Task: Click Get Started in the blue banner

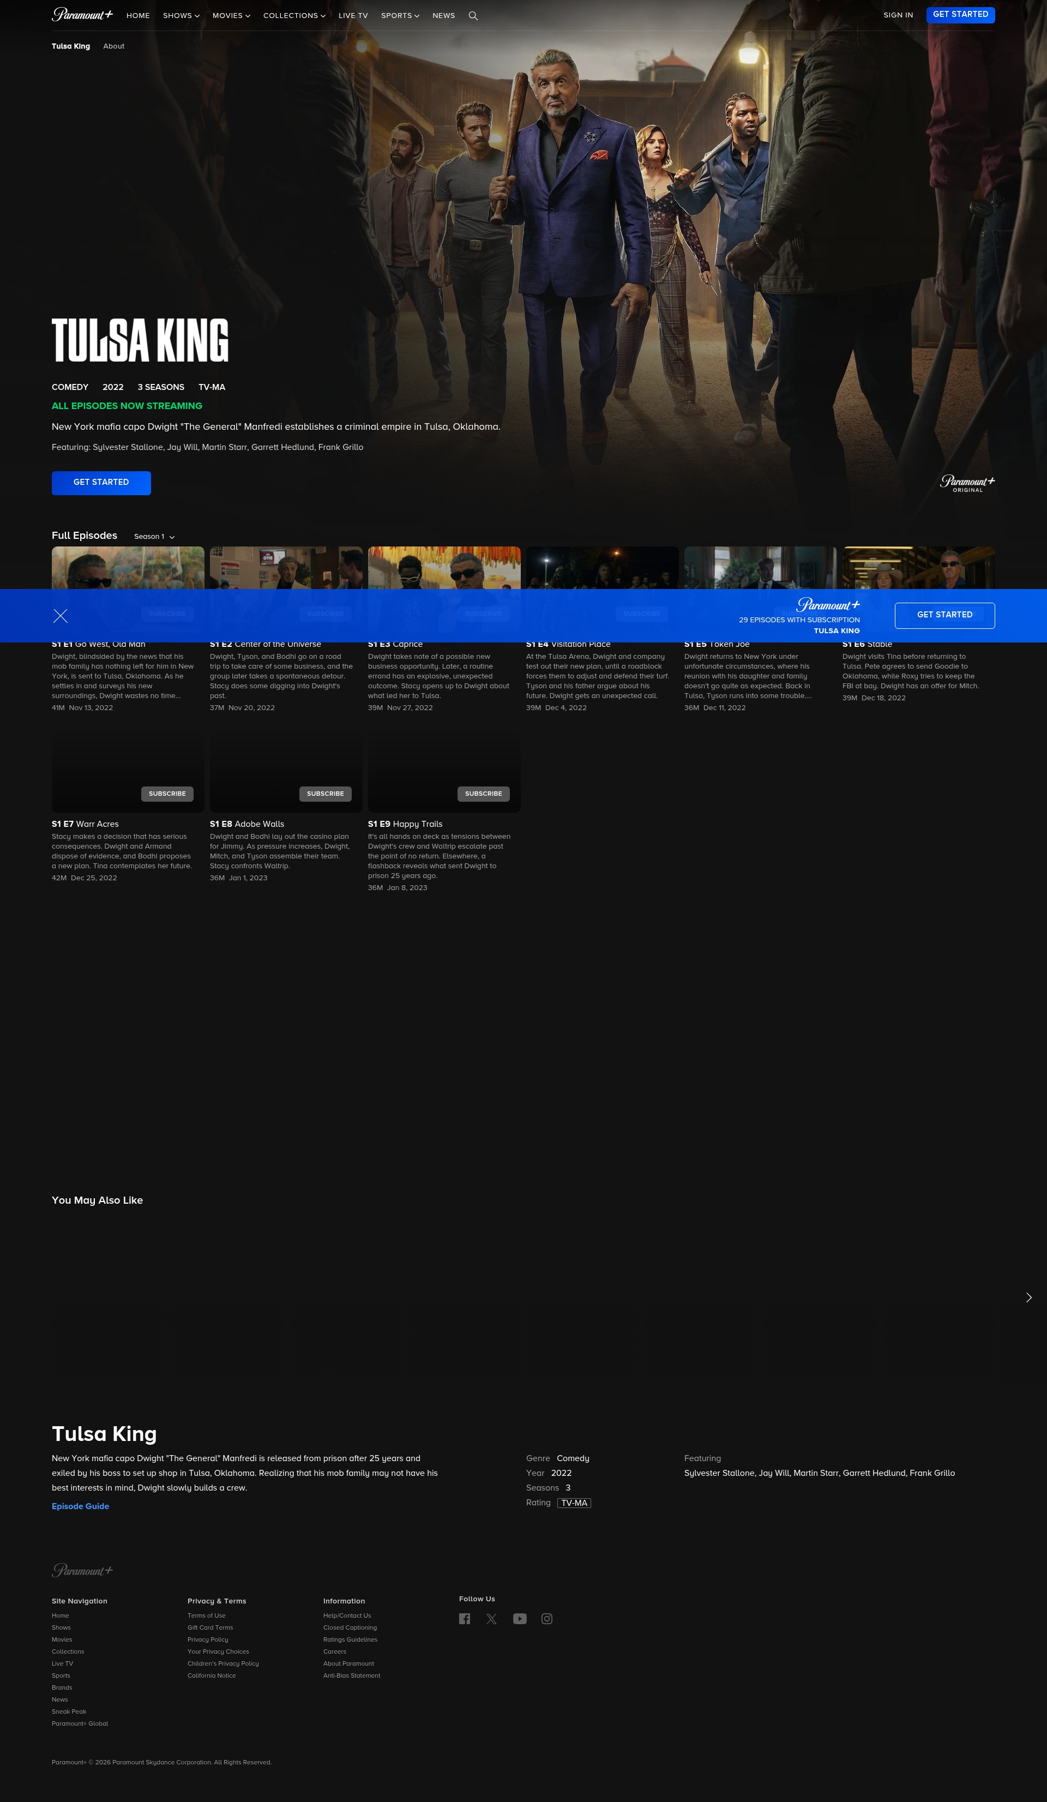Action: tap(944, 616)
